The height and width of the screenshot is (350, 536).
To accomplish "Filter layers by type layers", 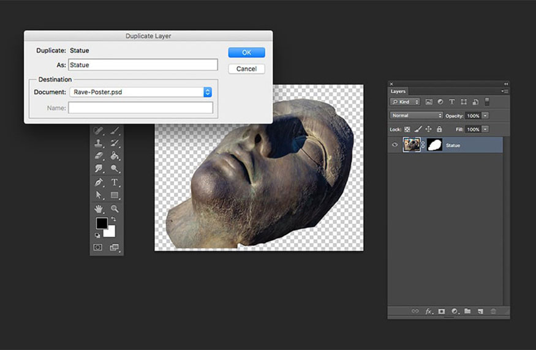I will [452, 102].
